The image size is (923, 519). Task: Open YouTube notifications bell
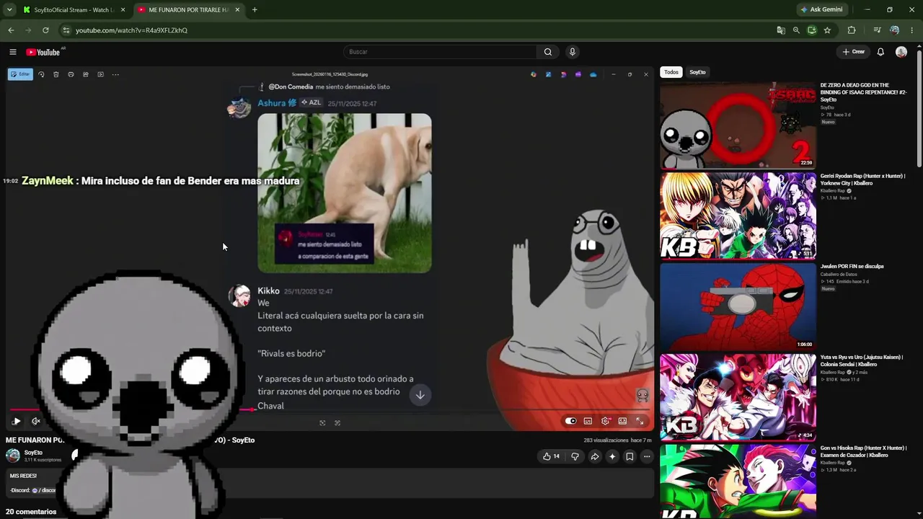(x=880, y=52)
